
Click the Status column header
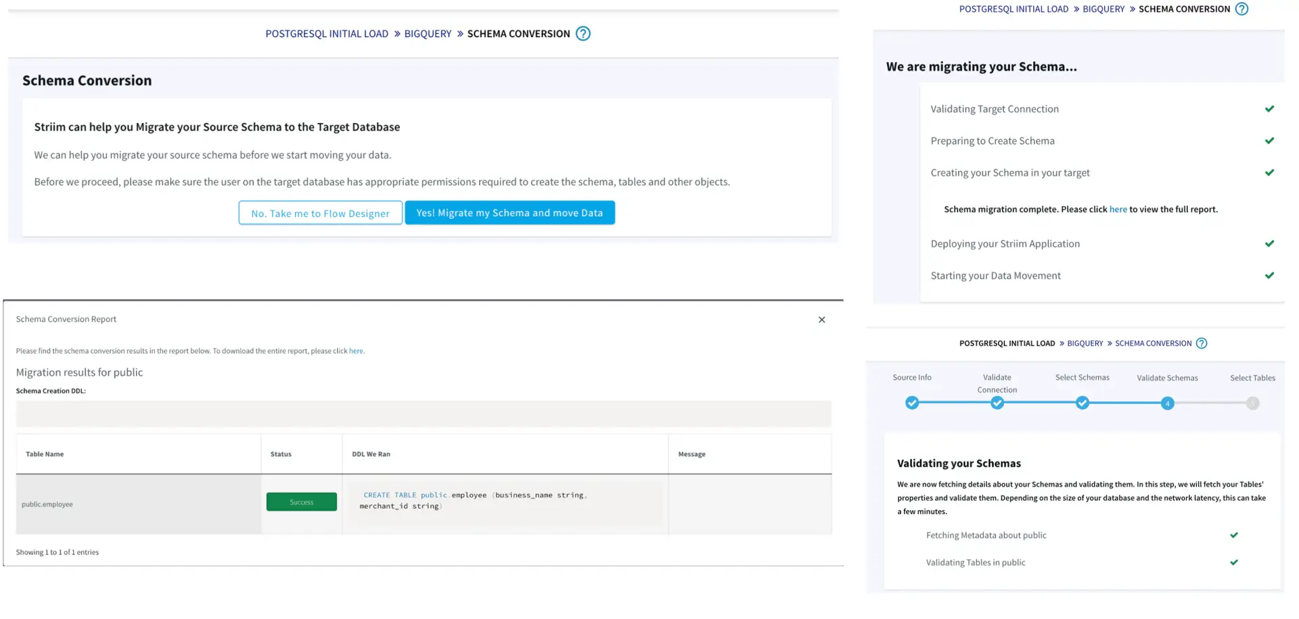click(x=281, y=454)
